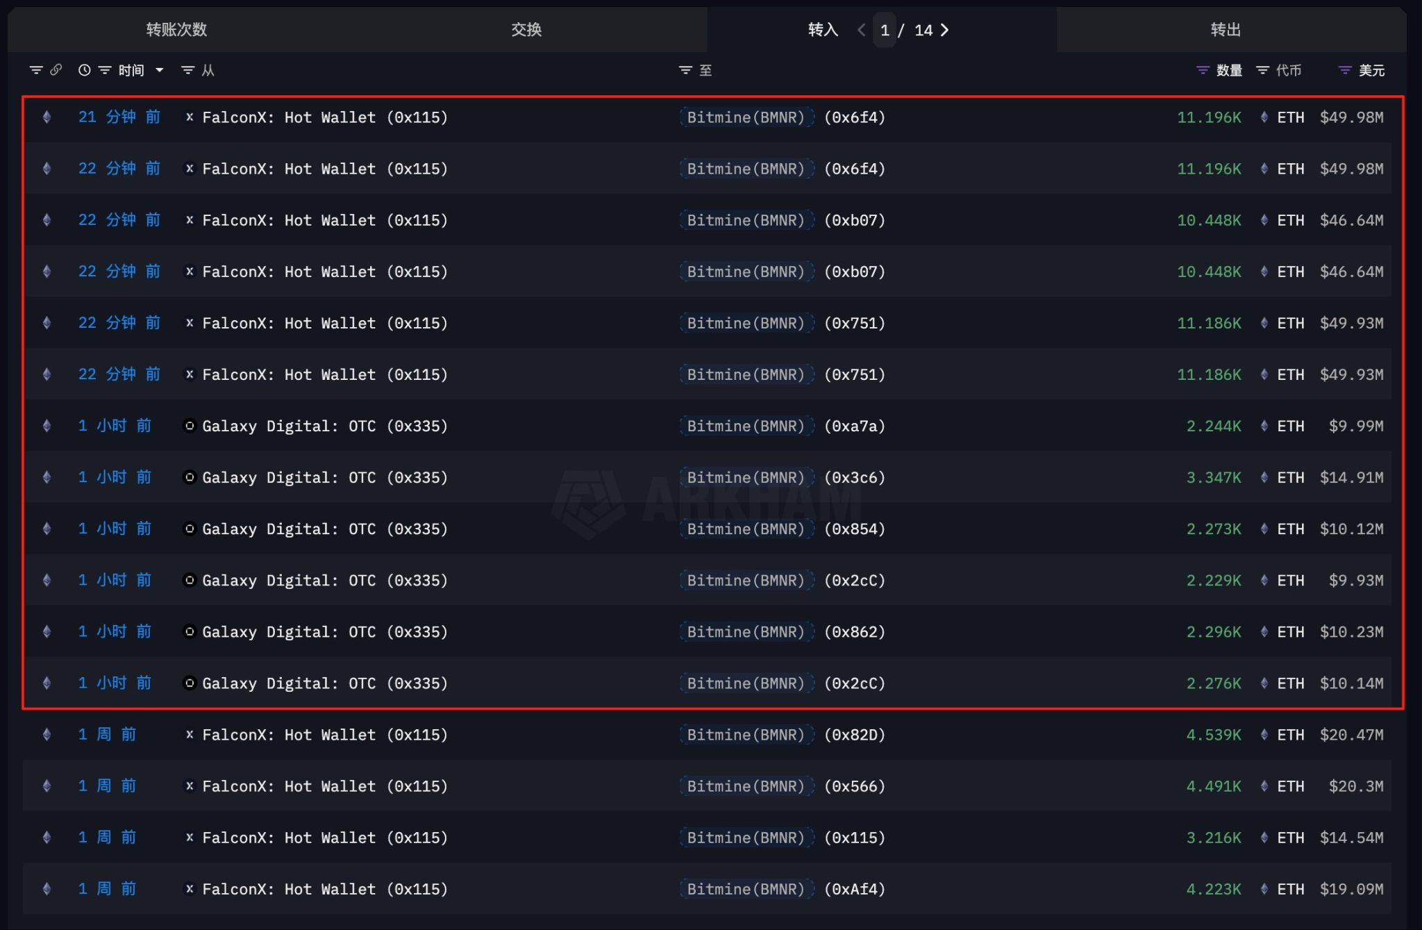Click the 转入 direction selector
Image resolution: width=1422 pixels, height=930 pixels.
coord(822,30)
